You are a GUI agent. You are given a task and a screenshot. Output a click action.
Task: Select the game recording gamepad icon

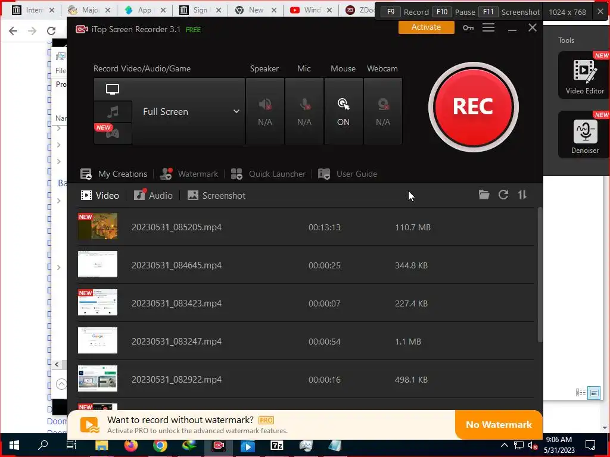point(113,133)
